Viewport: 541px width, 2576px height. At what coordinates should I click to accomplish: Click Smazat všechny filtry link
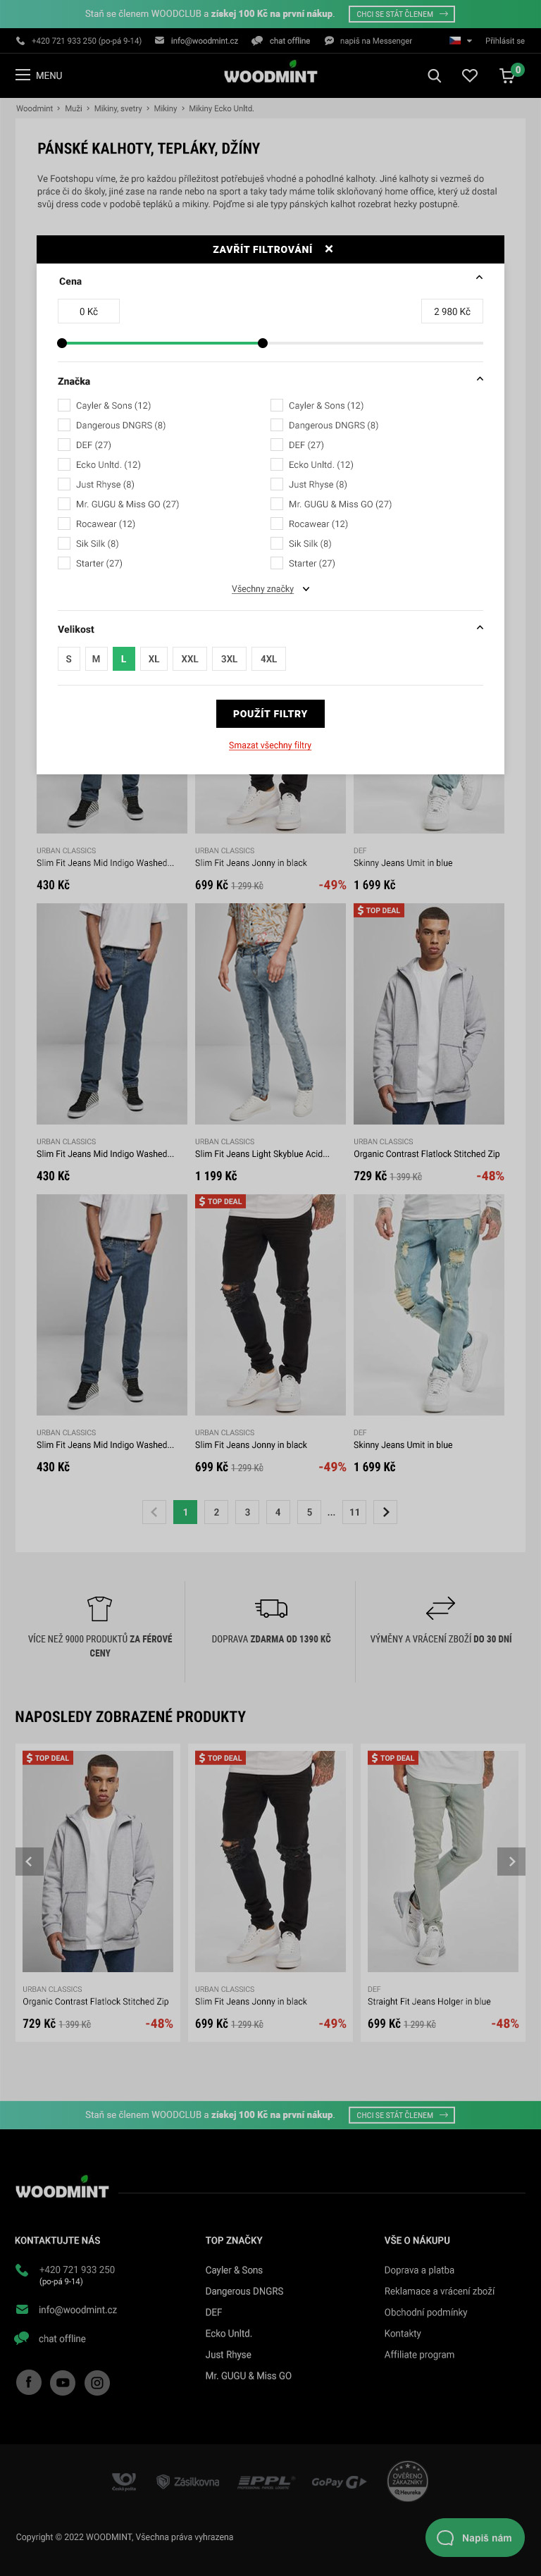coord(270,745)
